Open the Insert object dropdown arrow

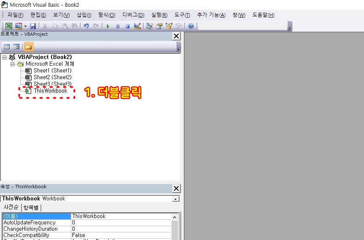tap(25, 26)
